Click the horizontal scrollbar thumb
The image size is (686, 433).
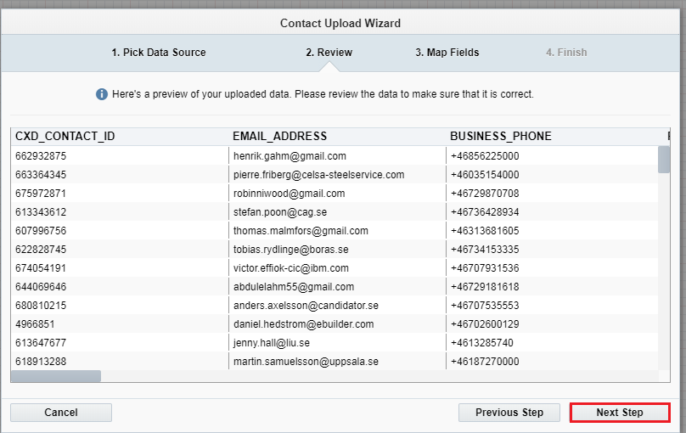point(55,376)
